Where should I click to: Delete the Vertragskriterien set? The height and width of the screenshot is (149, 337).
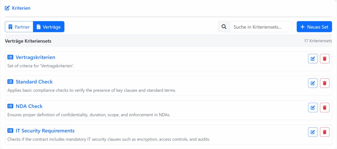(x=324, y=59)
